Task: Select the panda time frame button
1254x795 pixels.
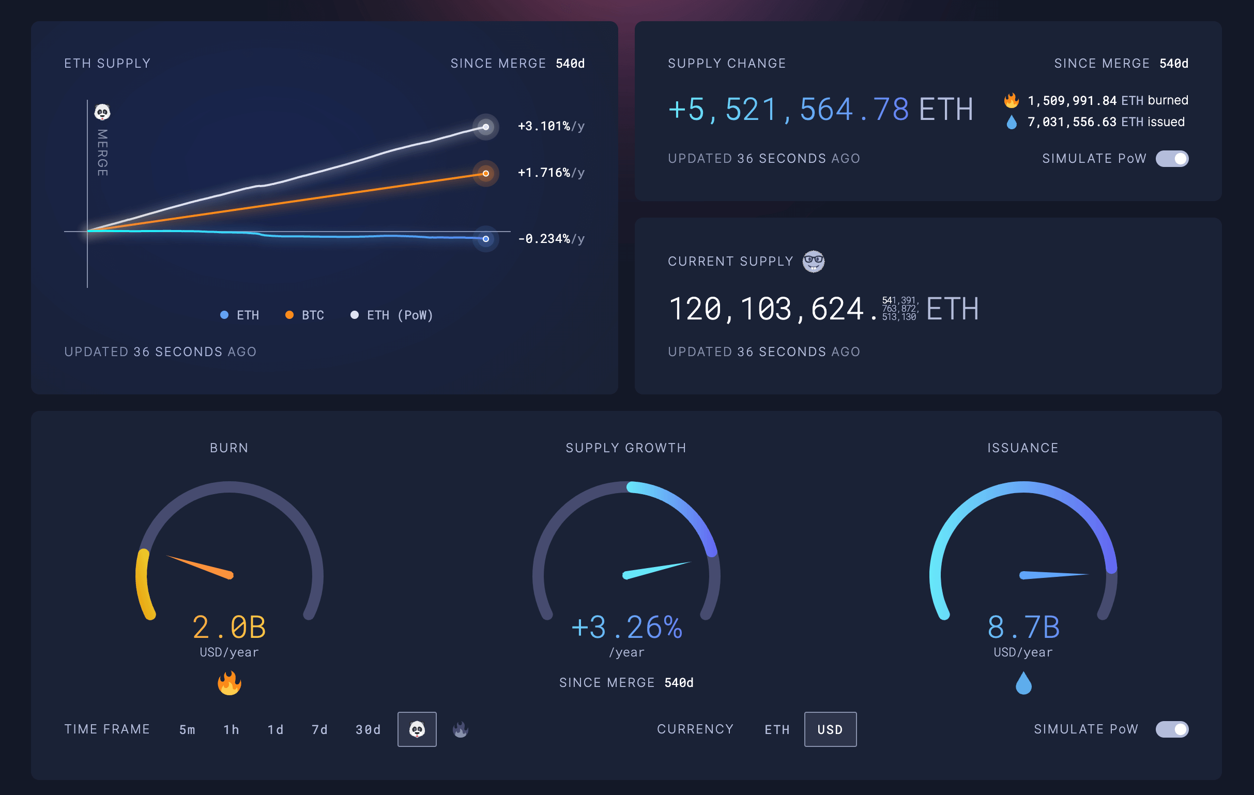Action: [417, 729]
